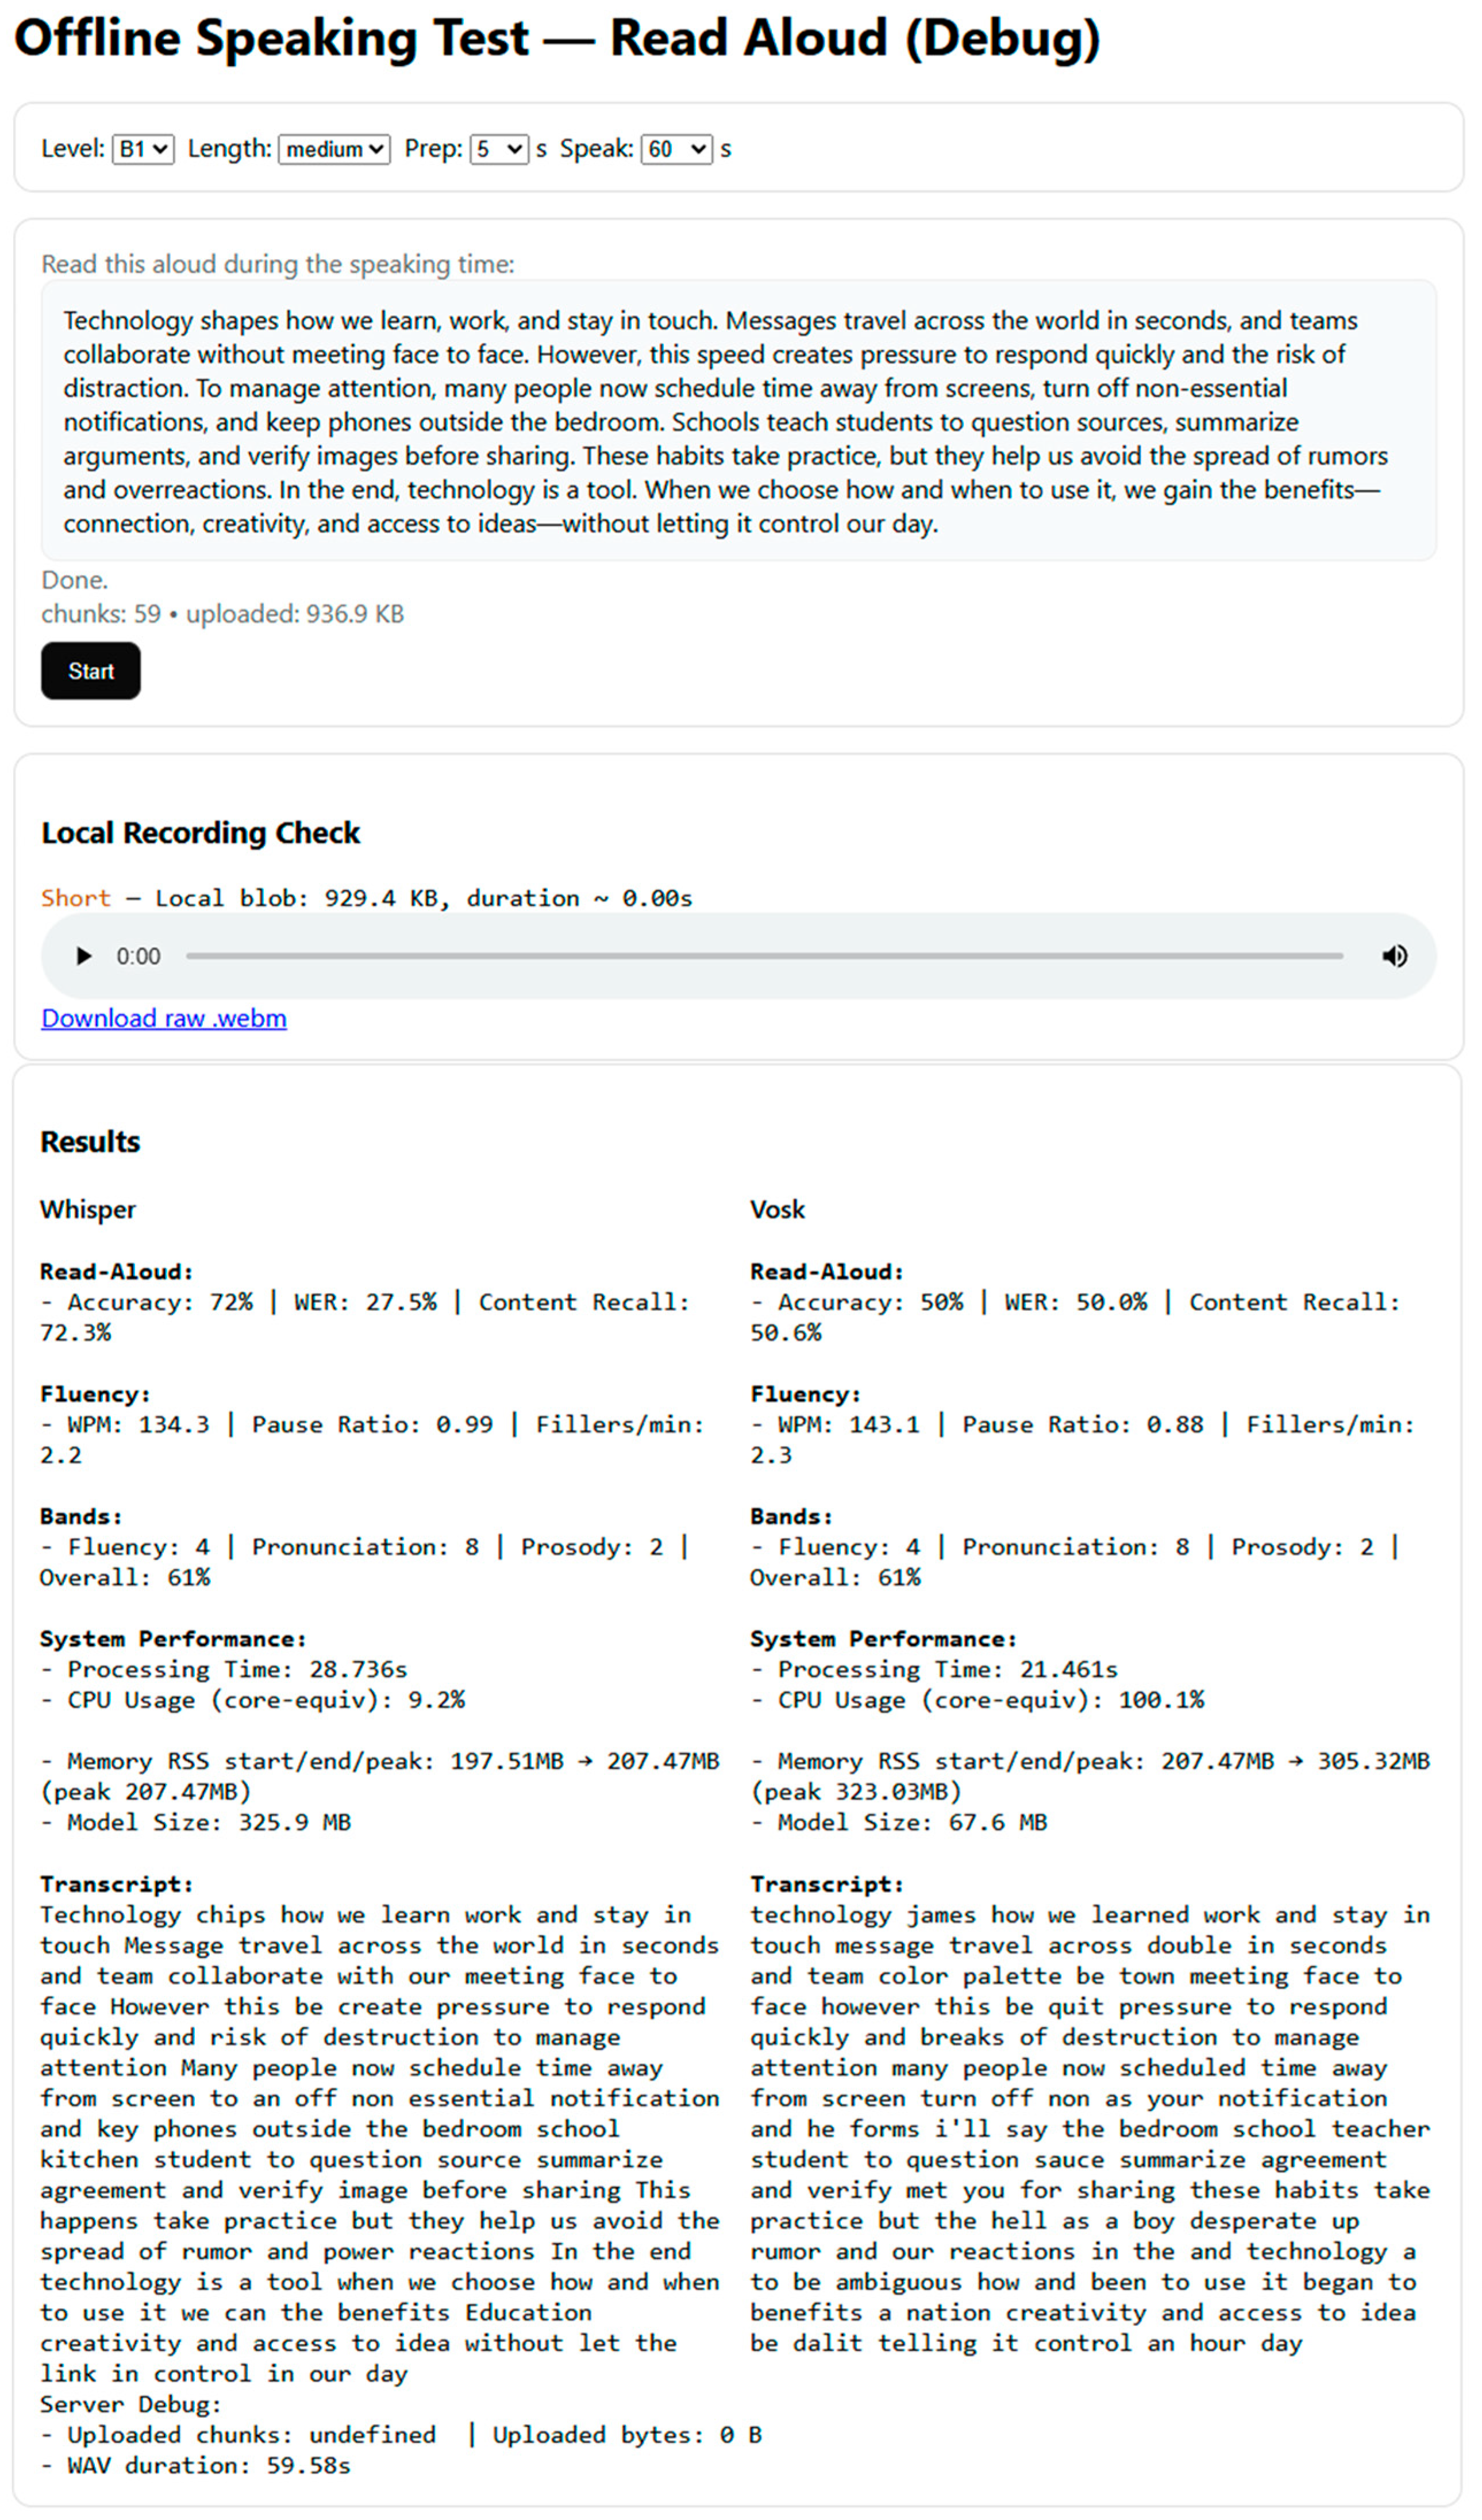Click the Server Debug WAV duration line
1482x2520 pixels.
[196, 2466]
